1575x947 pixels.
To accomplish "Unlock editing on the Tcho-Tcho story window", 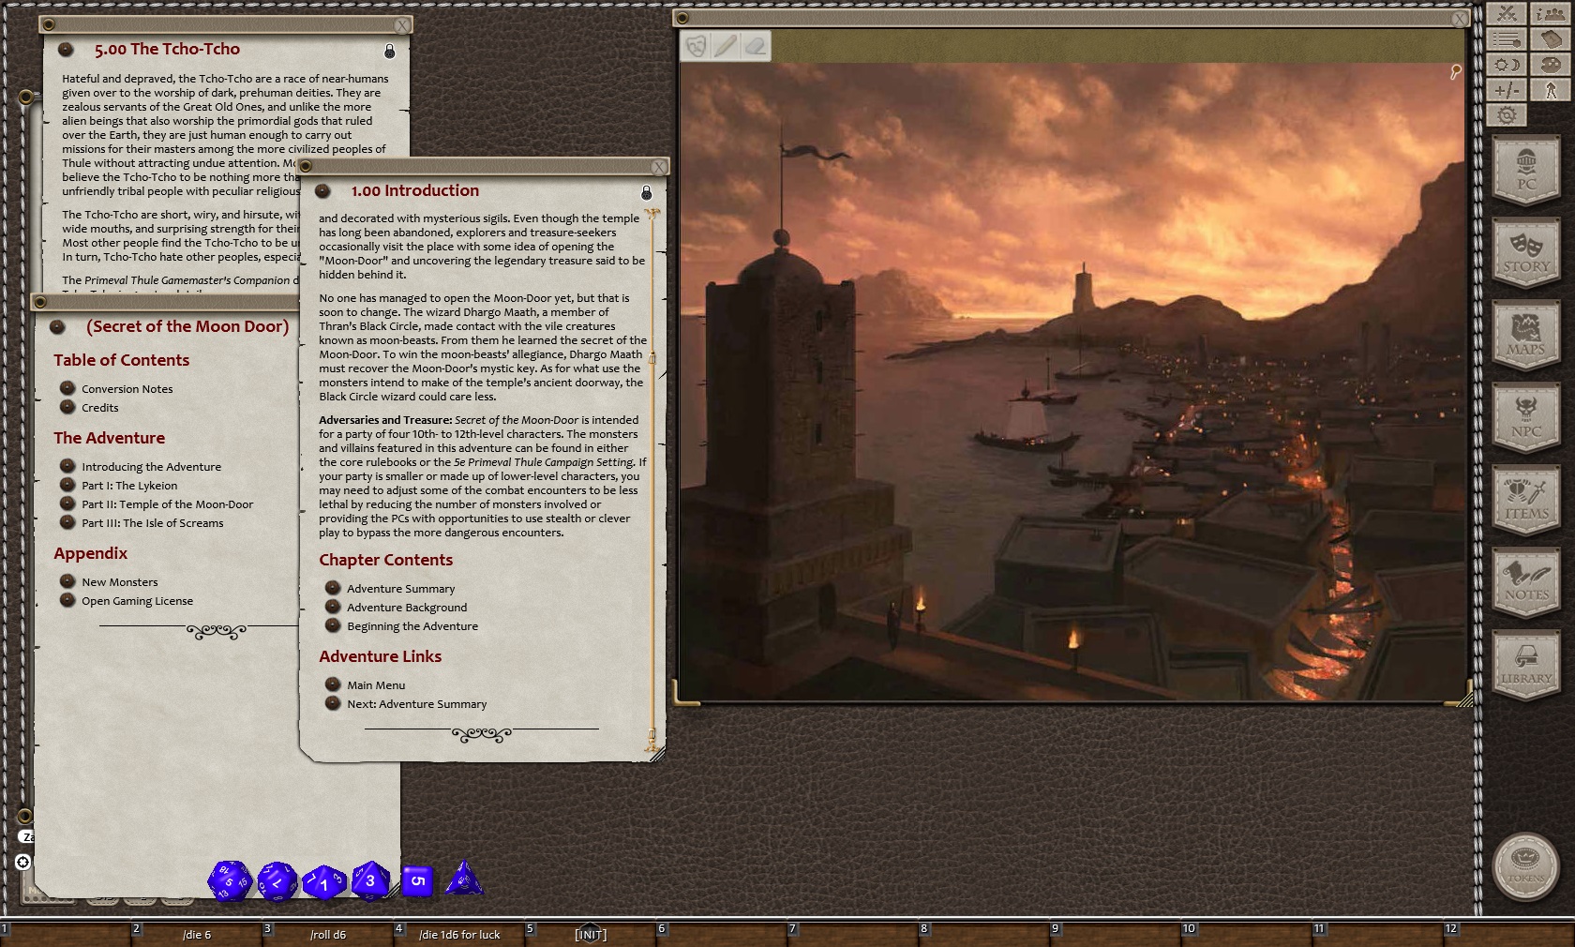I will [389, 53].
